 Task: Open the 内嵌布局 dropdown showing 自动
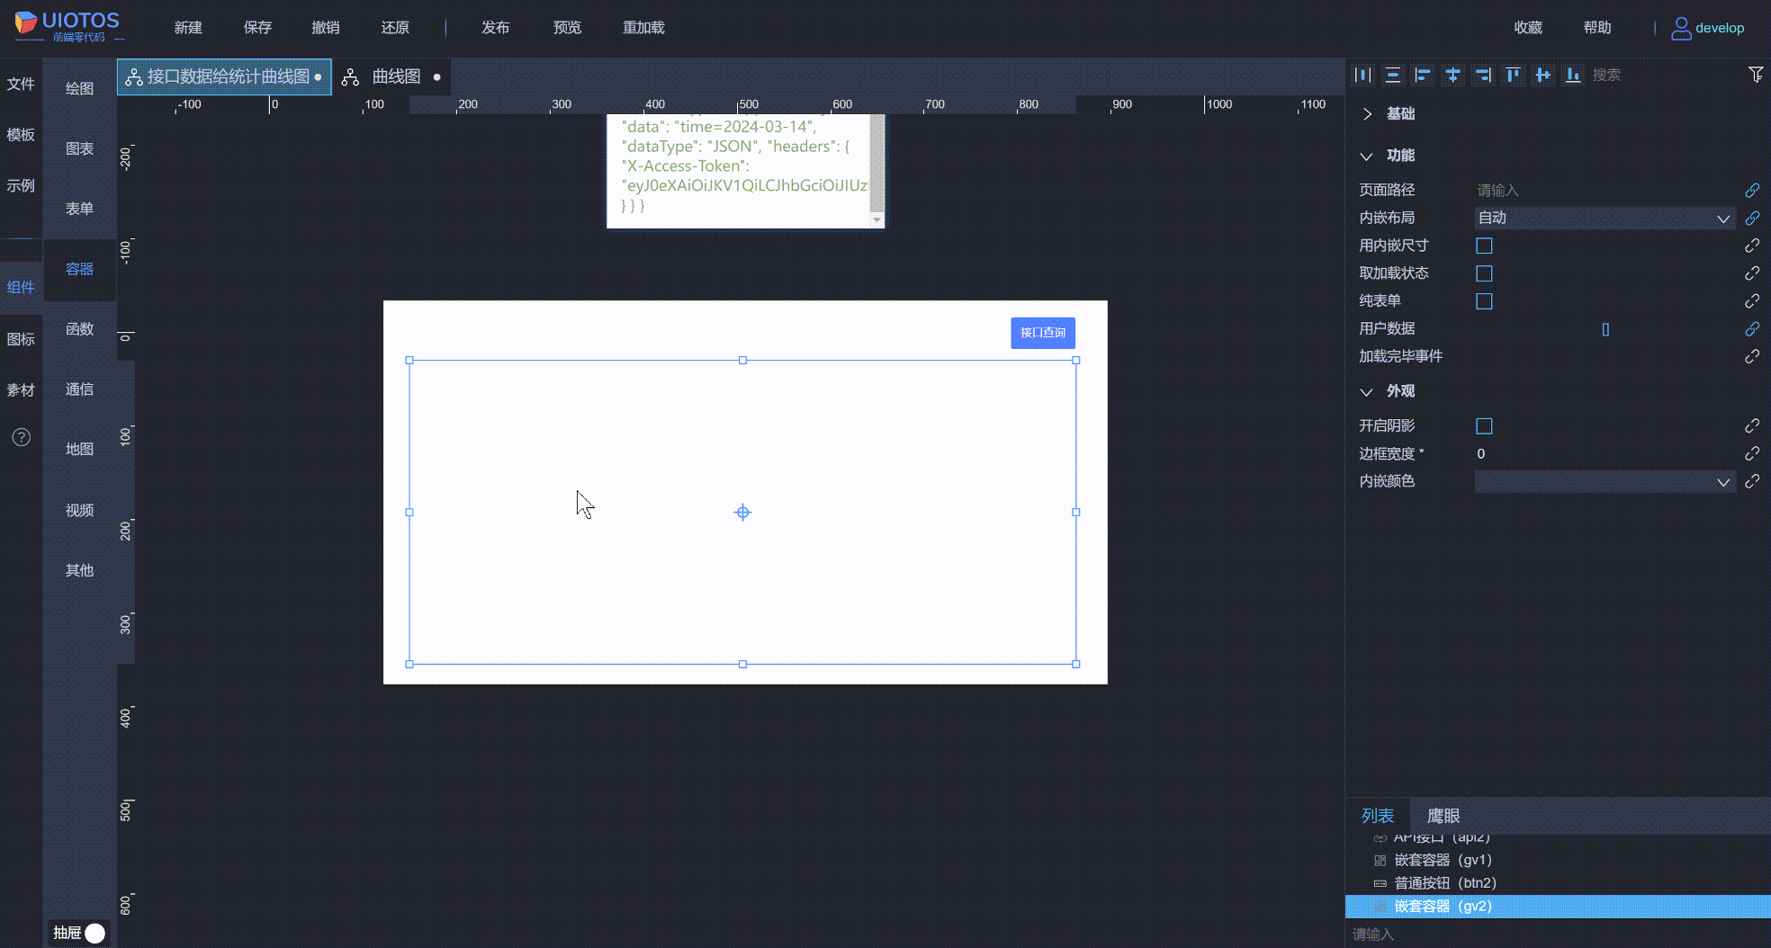(1605, 218)
